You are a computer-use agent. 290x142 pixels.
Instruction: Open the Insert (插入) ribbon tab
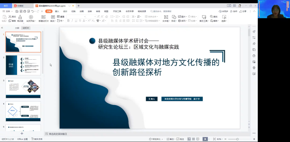click(57, 11)
